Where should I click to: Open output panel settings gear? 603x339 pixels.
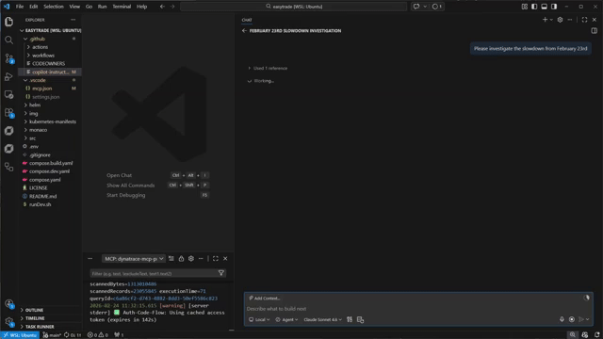tap(191, 259)
